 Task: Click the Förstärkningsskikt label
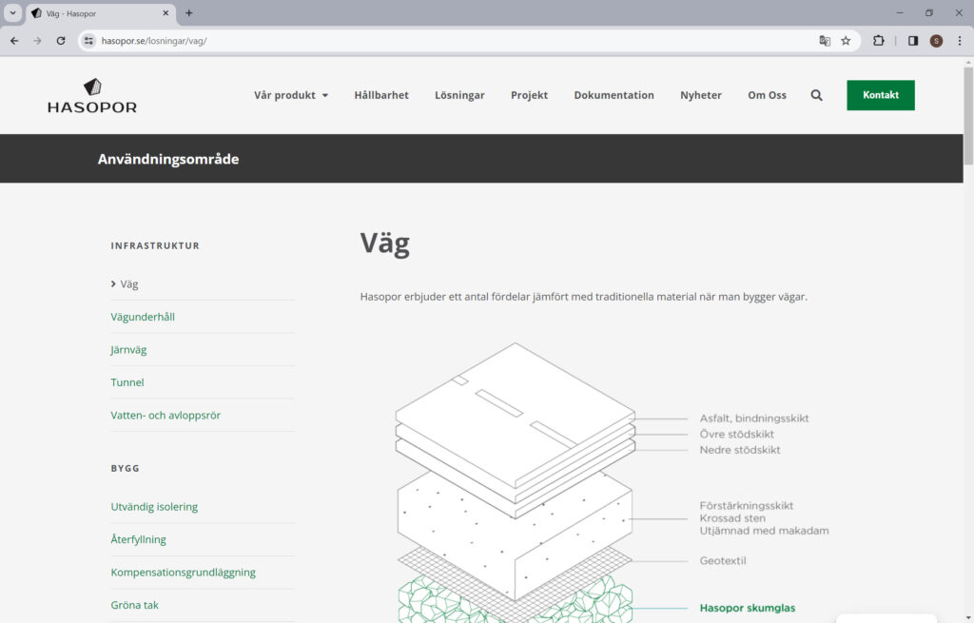(746, 506)
